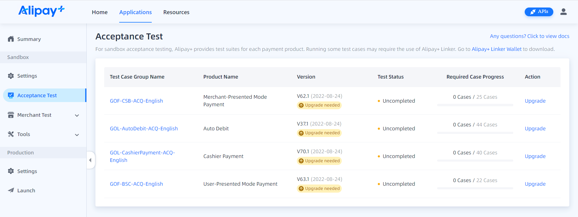Click Upgrade needed badge for V63.1
The image size is (578, 217).
pos(319,189)
